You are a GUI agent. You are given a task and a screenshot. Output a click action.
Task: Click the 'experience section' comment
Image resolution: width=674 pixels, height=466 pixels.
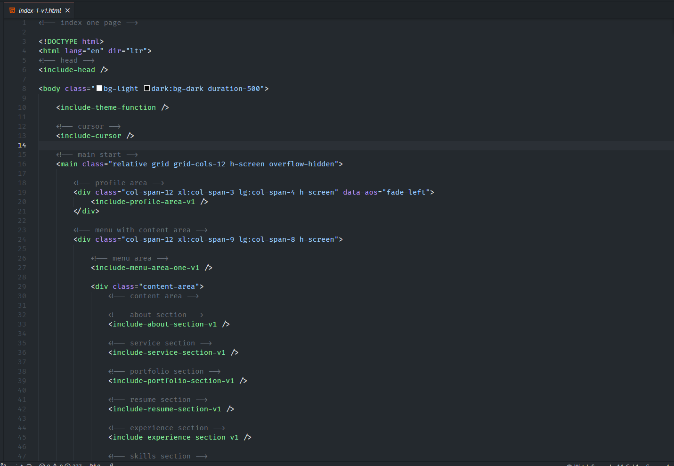(x=167, y=428)
